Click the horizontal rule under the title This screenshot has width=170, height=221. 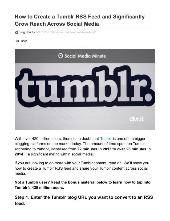coord(85,29)
